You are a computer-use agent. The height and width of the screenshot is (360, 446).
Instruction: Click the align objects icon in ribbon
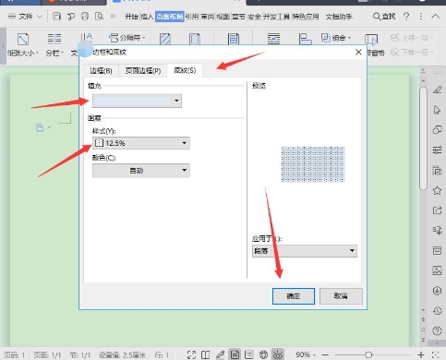pos(305,39)
